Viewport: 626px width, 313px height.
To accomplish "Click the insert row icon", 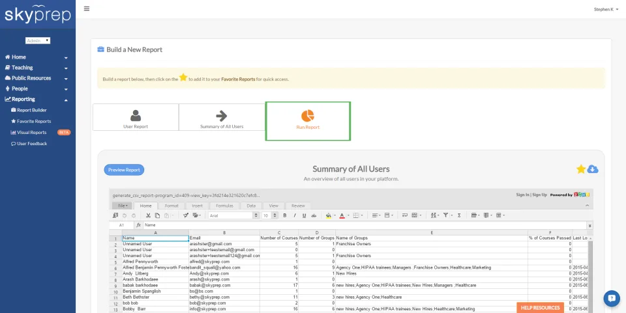I will tap(474, 215).
